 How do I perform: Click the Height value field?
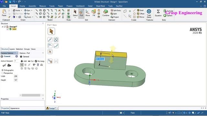tap(16, 80)
